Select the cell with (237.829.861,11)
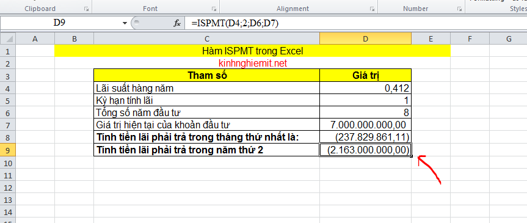527x223 pixels. click(x=365, y=137)
